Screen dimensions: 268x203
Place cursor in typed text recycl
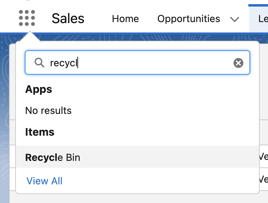click(x=64, y=63)
